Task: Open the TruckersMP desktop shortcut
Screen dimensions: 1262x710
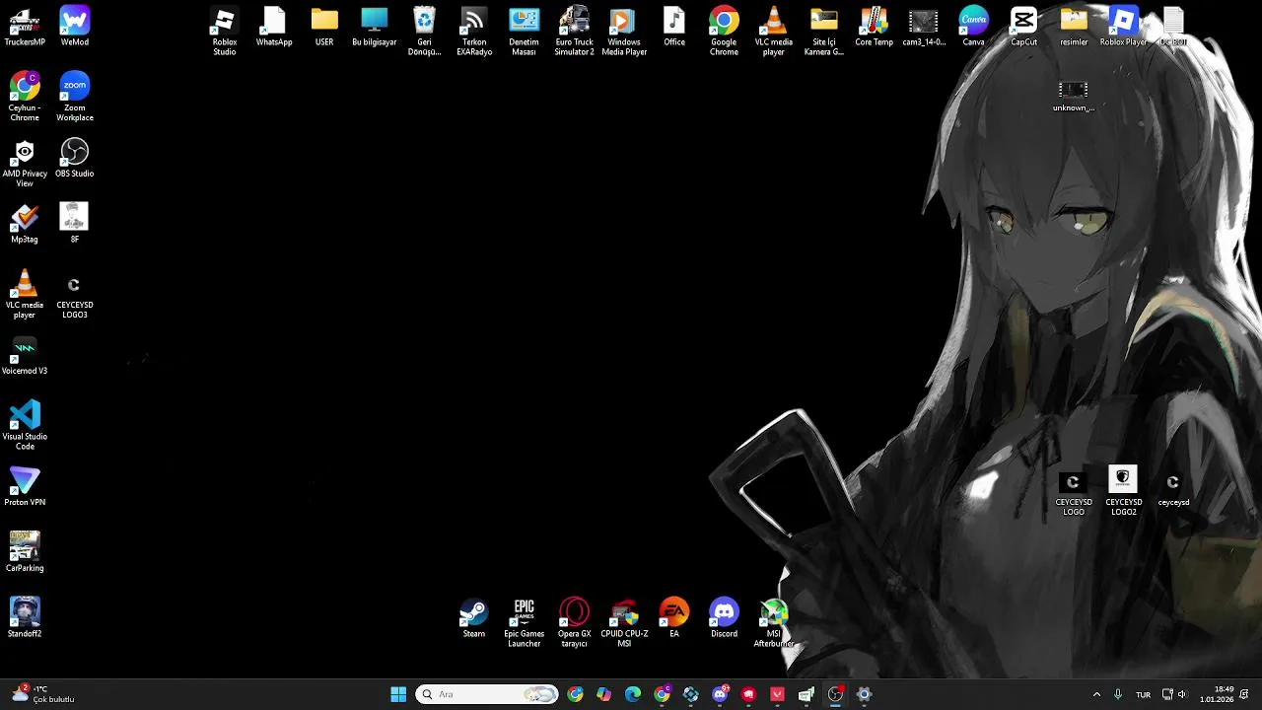Action: click(25, 27)
